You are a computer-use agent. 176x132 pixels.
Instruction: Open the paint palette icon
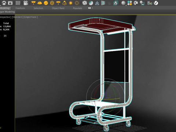tap(136, 3)
